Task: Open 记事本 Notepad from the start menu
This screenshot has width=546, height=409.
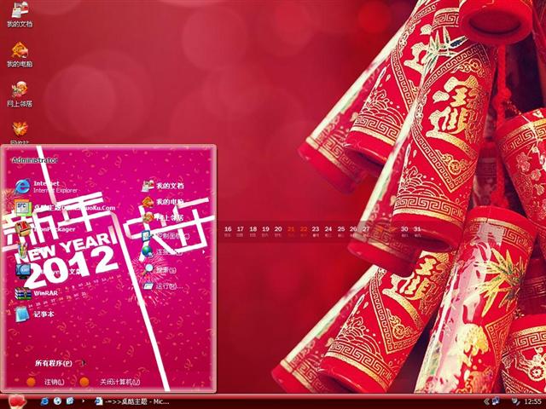Action: (35, 314)
